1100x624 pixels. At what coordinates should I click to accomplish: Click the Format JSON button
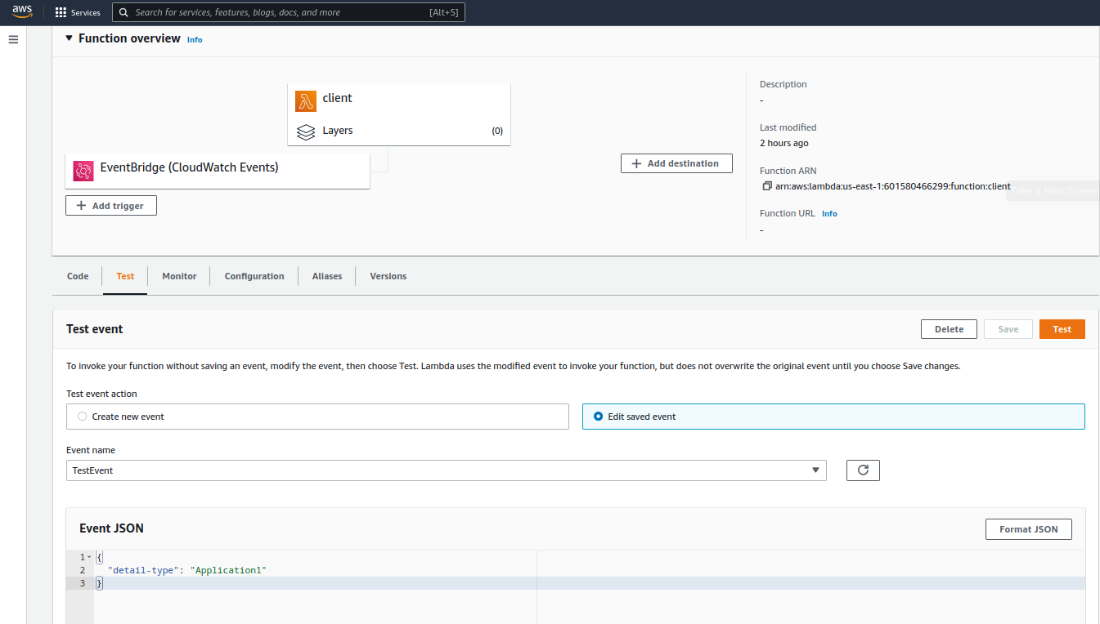click(1029, 529)
